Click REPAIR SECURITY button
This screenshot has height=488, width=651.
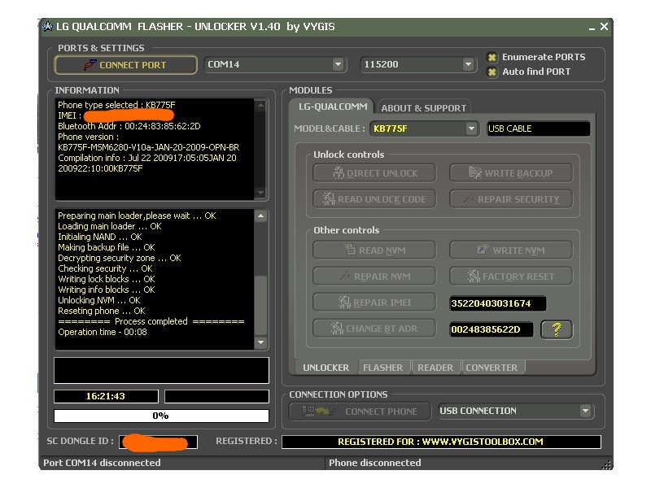(x=511, y=199)
